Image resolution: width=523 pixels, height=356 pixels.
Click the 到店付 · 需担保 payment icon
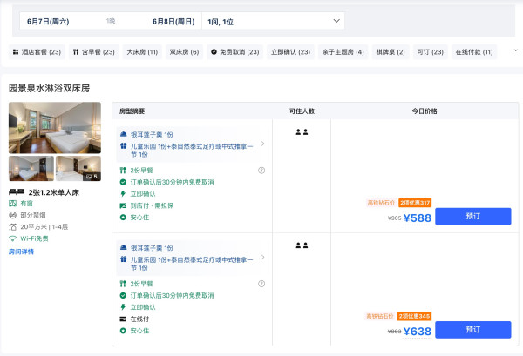coord(123,205)
